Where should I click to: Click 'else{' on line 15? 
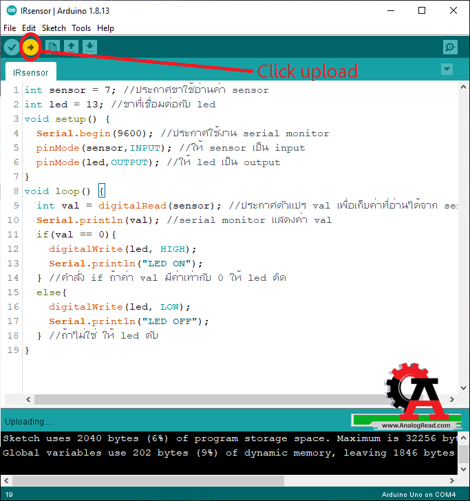click(x=52, y=292)
